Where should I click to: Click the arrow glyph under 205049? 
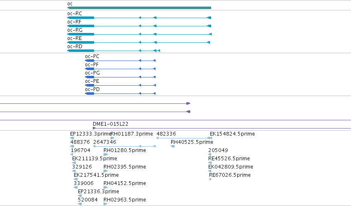click(x=210, y=154)
